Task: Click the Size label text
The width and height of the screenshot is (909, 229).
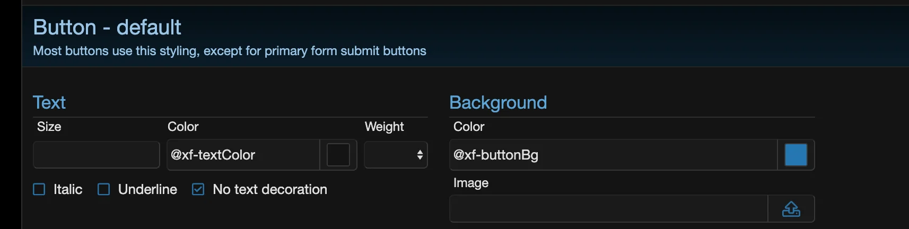Action: tap(49, 127)
